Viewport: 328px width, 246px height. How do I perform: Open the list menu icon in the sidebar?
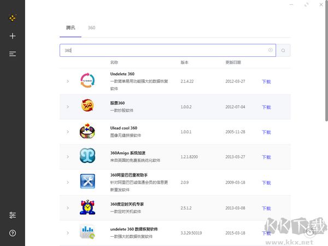[13, 54]
